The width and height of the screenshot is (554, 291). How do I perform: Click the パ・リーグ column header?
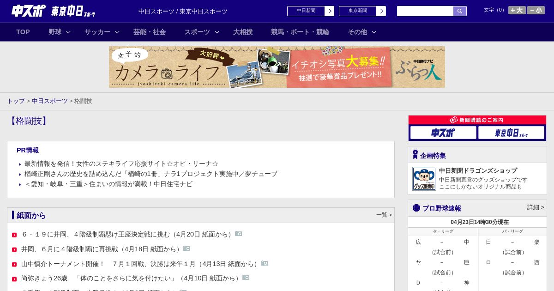[512, 231]
